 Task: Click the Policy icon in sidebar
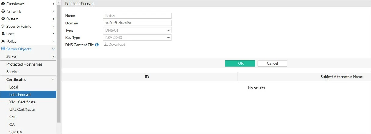click(3, 42)
